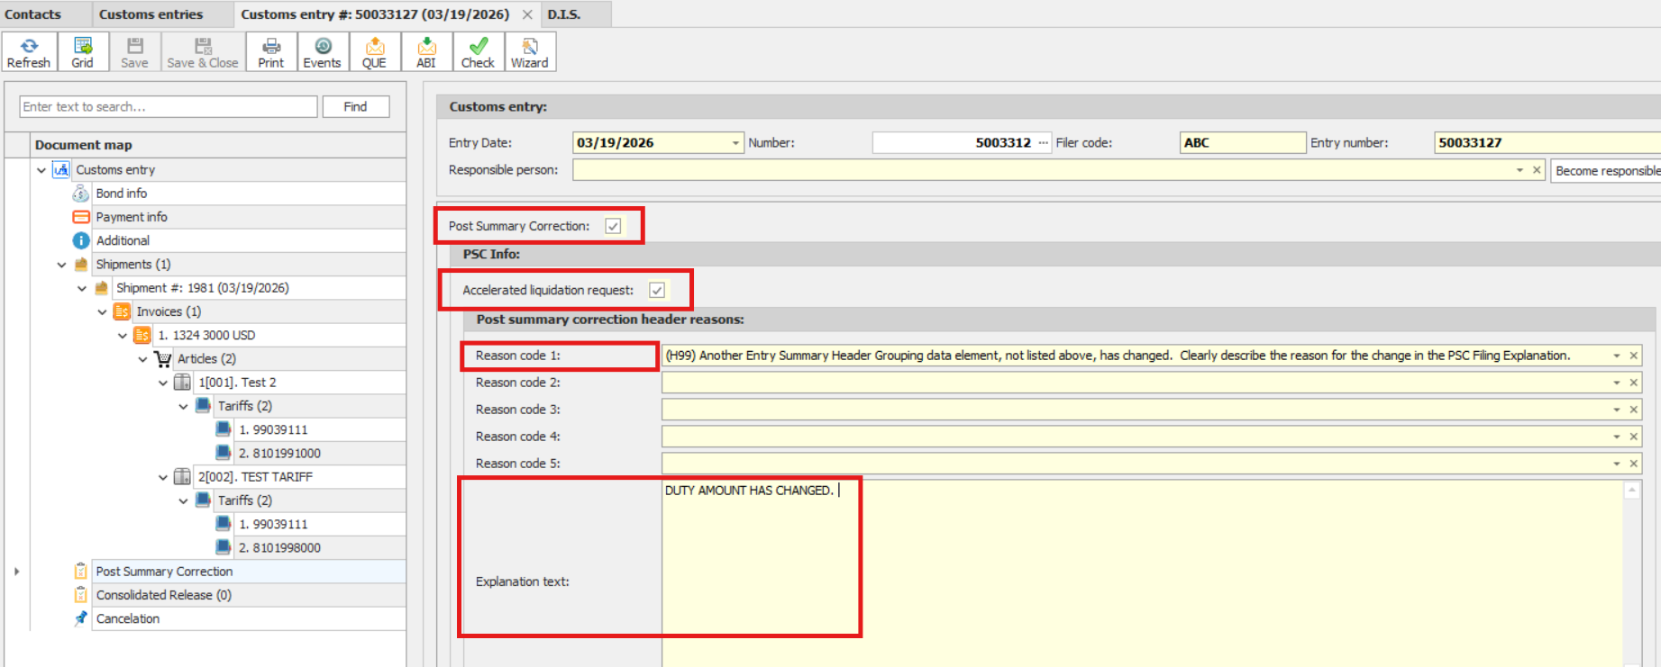Collapse the Articles (2) tree node
This screenshot has width=1661, height=667.
point(142,359)
